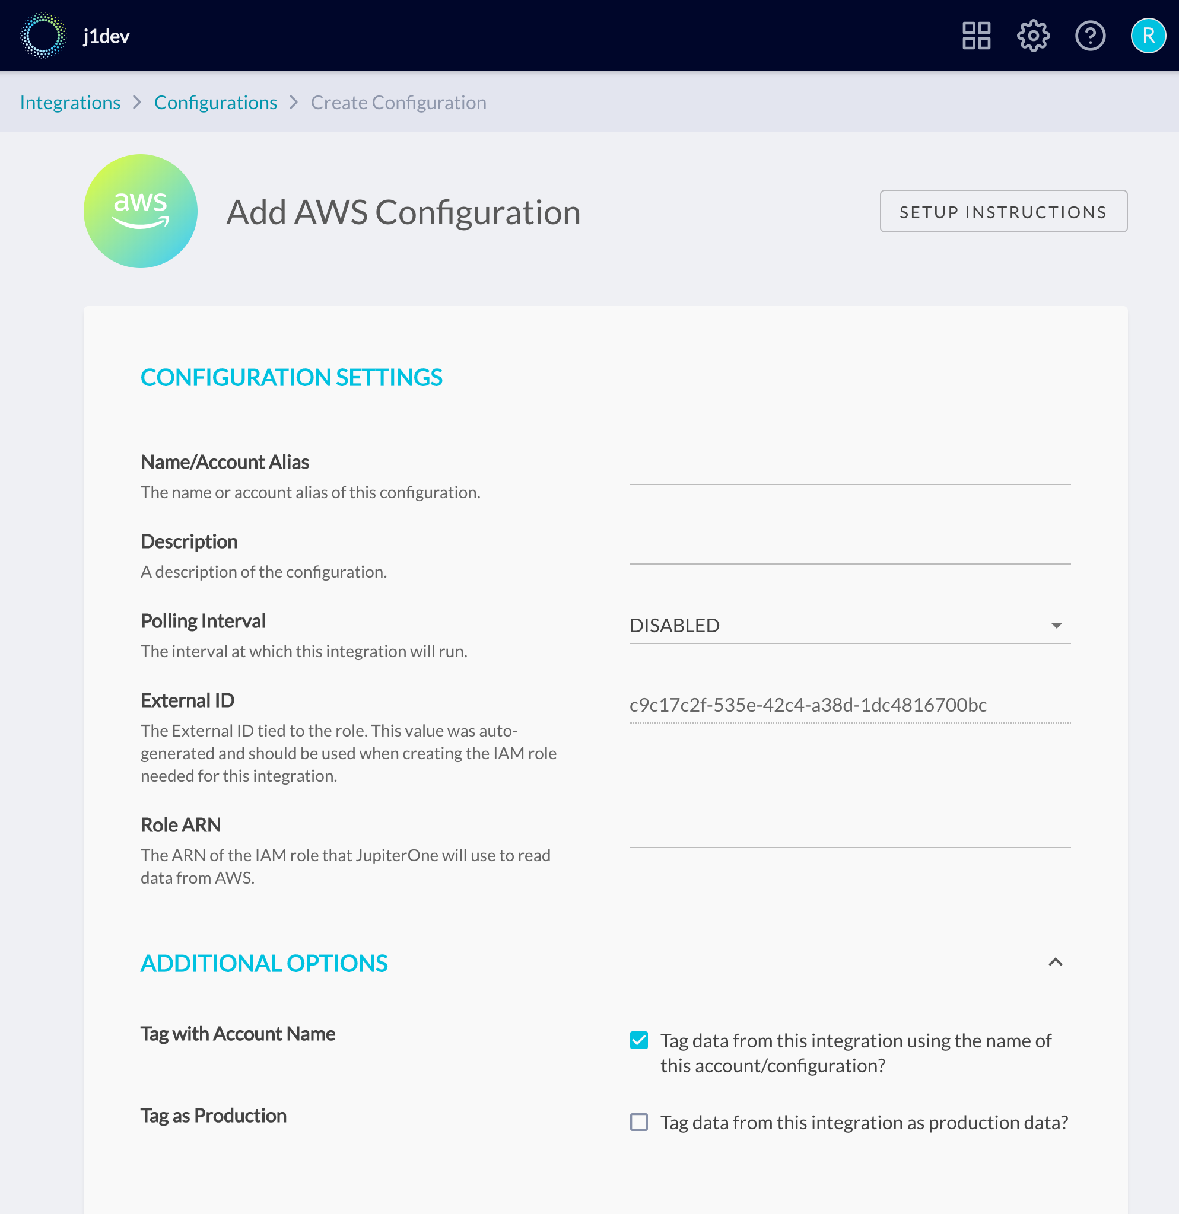
Task: Open the Polling Interval DISABLED dropdown
Action: pyautogui.click(x=850, y=626)
